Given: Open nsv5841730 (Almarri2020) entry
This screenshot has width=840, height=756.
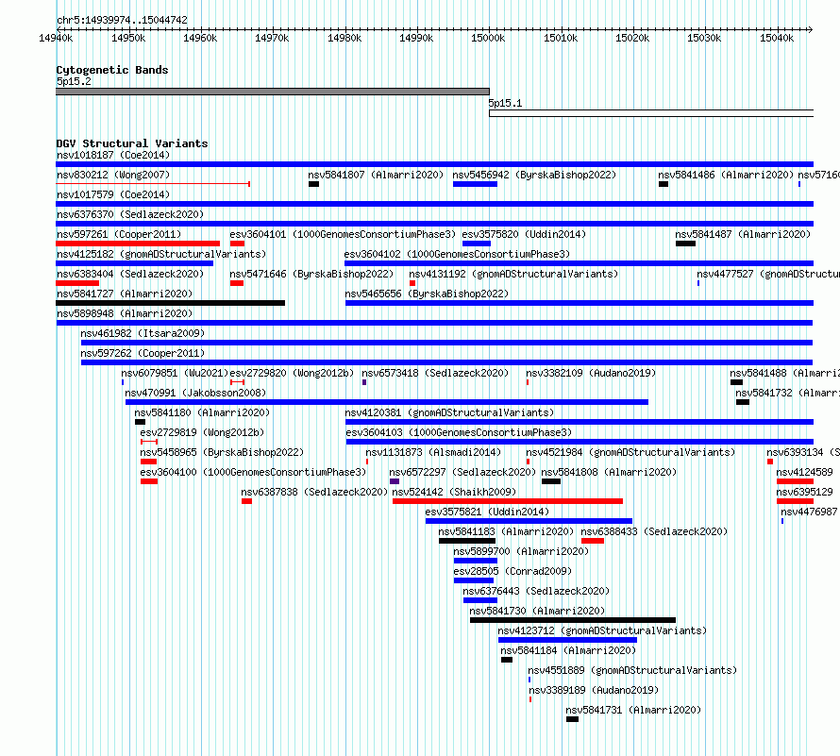Looking at the screenshot, I should (537, 612).
